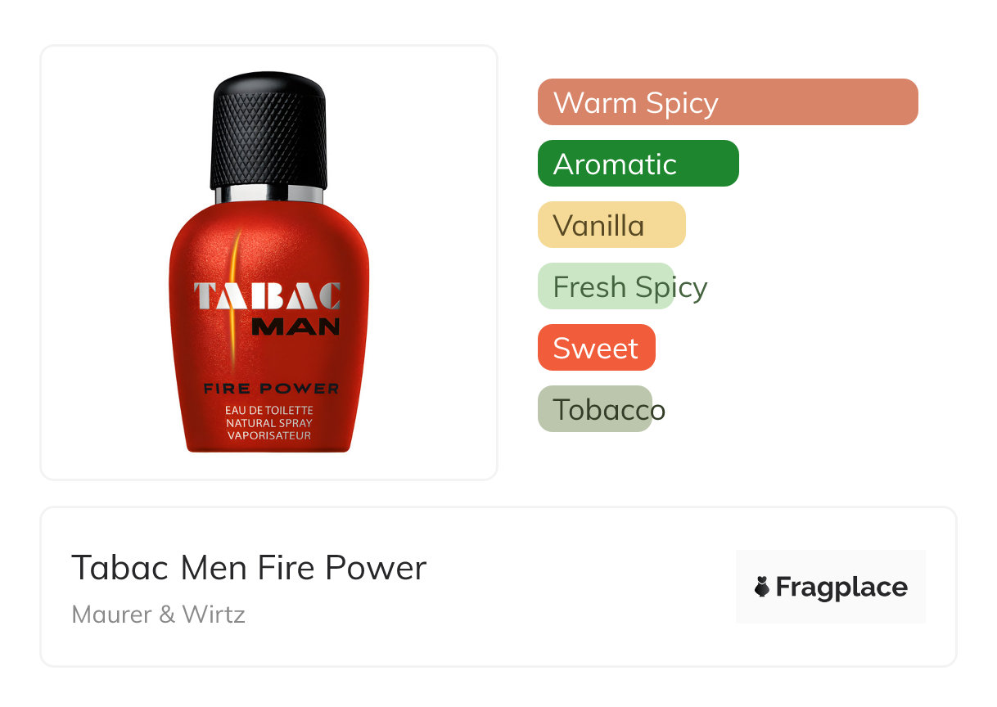
Task: Select the Aromatic accord tag
Action: click(x=638, y=164)
